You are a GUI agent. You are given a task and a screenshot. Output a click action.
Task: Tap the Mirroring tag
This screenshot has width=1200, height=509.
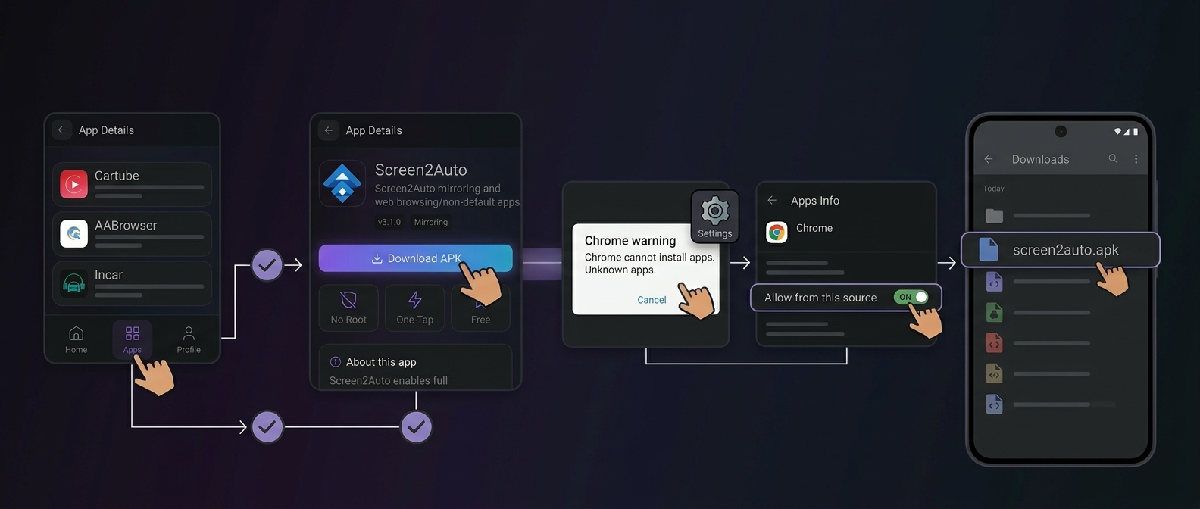pos(431,222)
